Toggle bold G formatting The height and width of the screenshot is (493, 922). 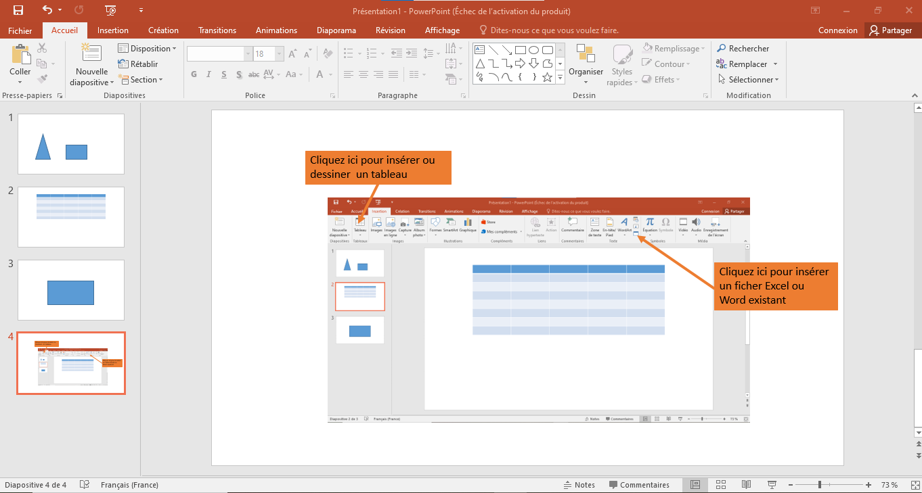pyautogui.click(x=194, y=74)
